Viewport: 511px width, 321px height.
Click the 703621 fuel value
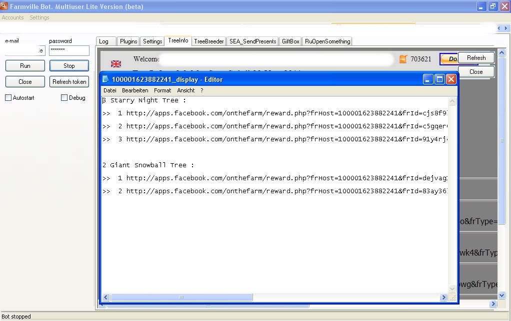click(420, 59)
